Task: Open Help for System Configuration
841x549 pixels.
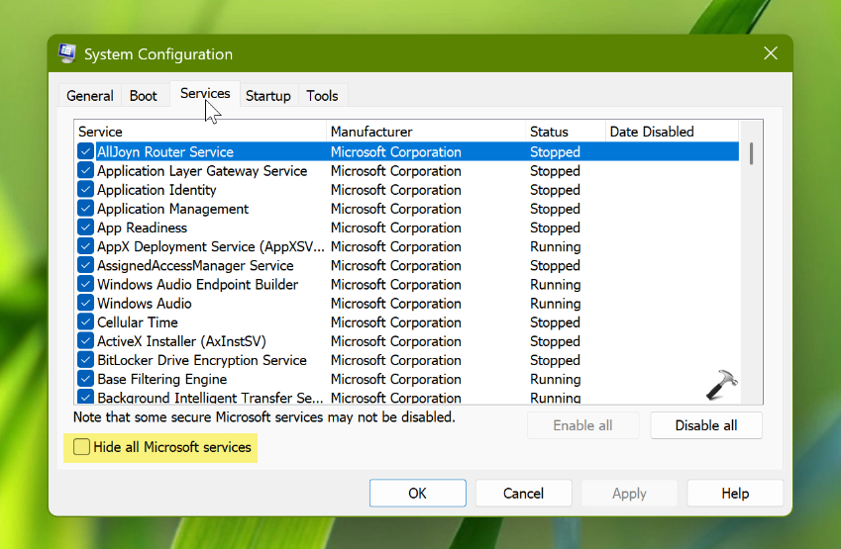Action: click(735, 493)
